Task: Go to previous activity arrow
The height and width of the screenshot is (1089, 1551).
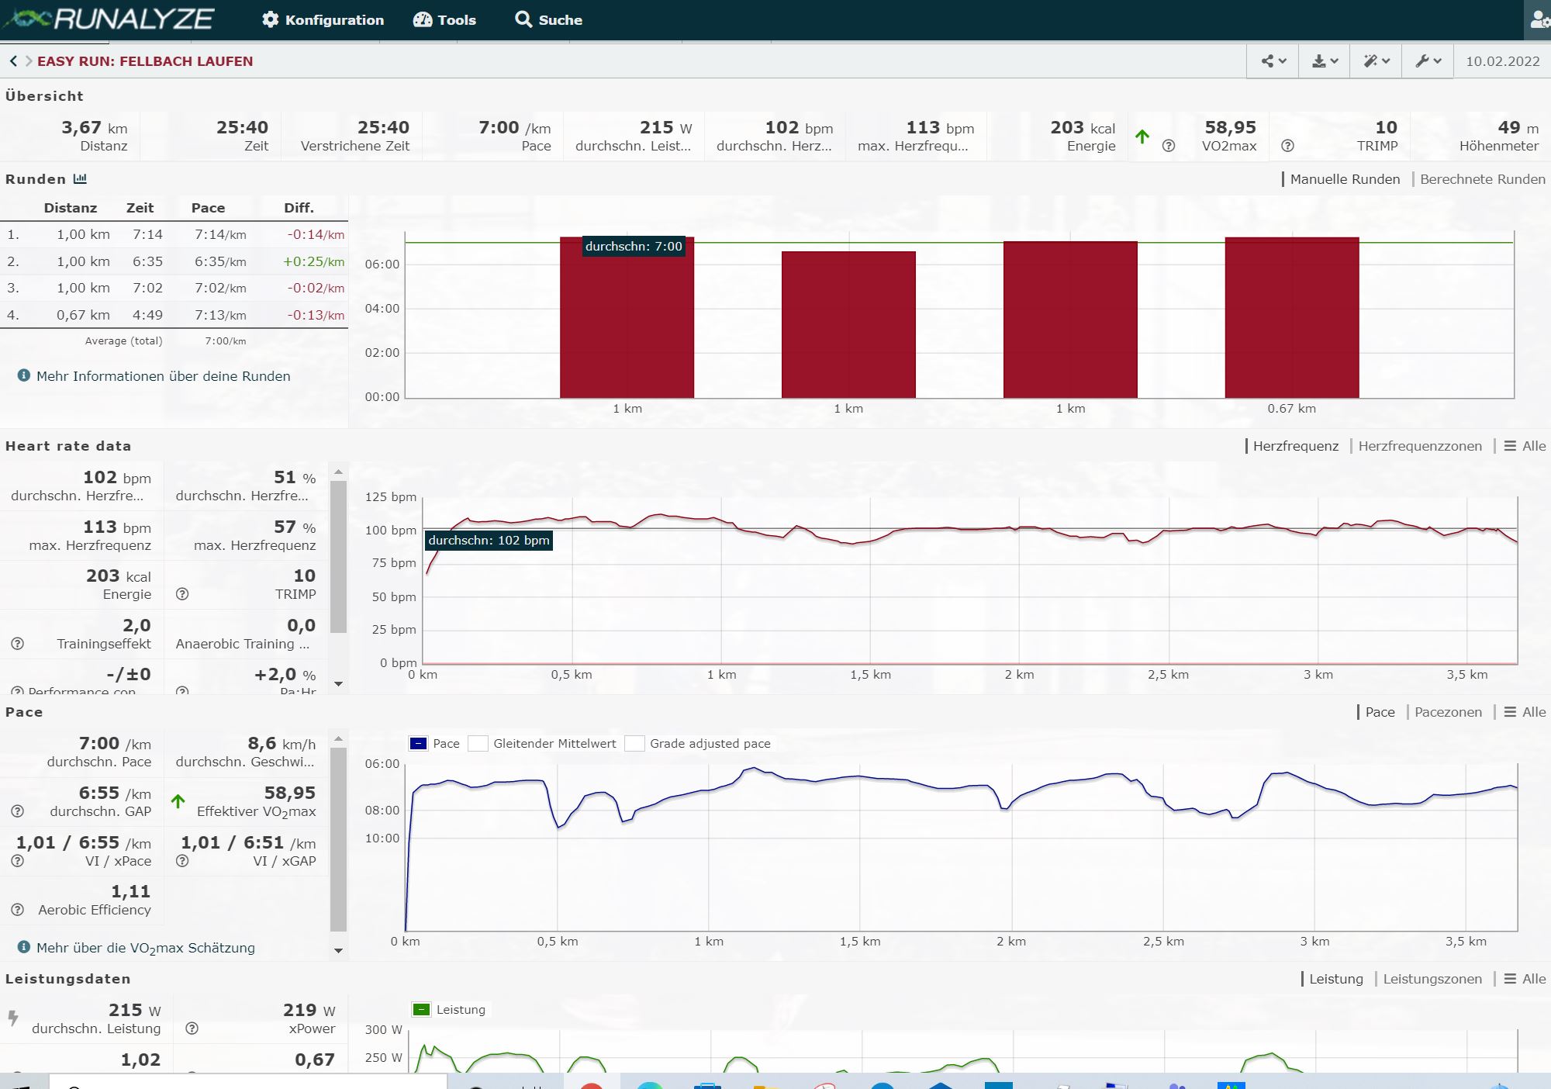Action: coord(13,61)
